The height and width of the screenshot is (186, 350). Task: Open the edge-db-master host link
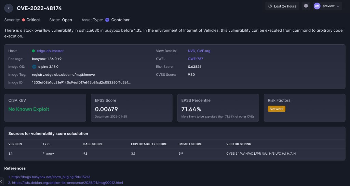tap(50, 51)
